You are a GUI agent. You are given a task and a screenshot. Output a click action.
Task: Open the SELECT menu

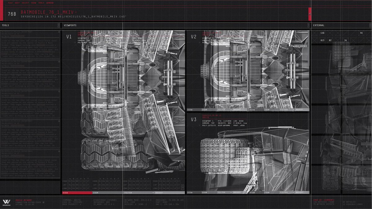(25, 3)
